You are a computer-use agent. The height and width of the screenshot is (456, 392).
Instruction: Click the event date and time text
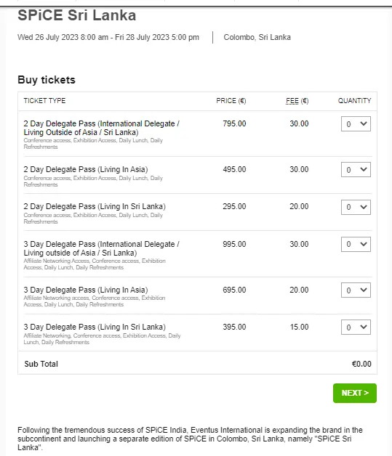coord(108,37)
